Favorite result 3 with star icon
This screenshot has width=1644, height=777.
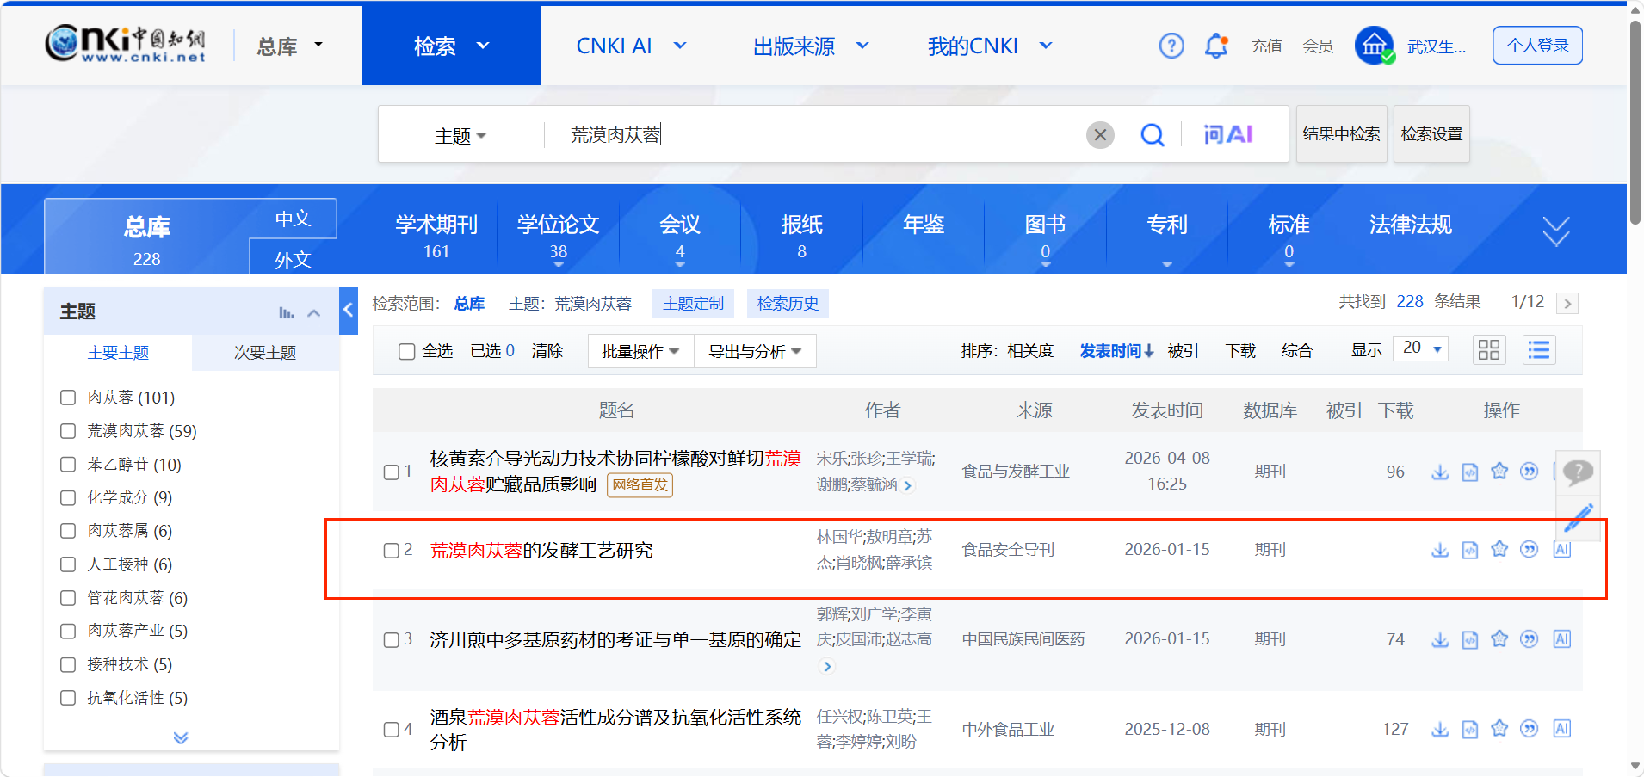[x=1499, y=639]
